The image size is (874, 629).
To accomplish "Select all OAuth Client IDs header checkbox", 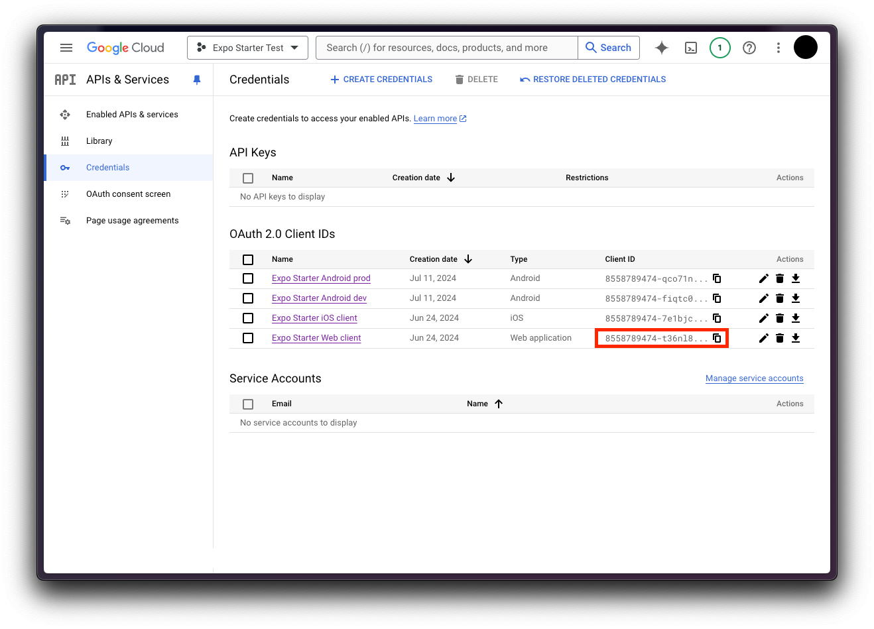I will click(248, 260).
